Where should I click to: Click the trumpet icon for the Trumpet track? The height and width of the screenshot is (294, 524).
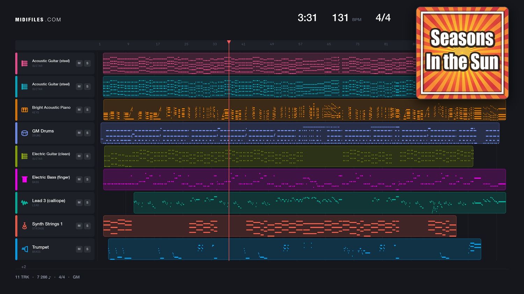[24, 249]
